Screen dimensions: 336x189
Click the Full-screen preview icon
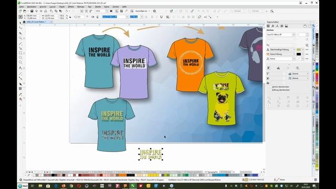click(111, 11)
